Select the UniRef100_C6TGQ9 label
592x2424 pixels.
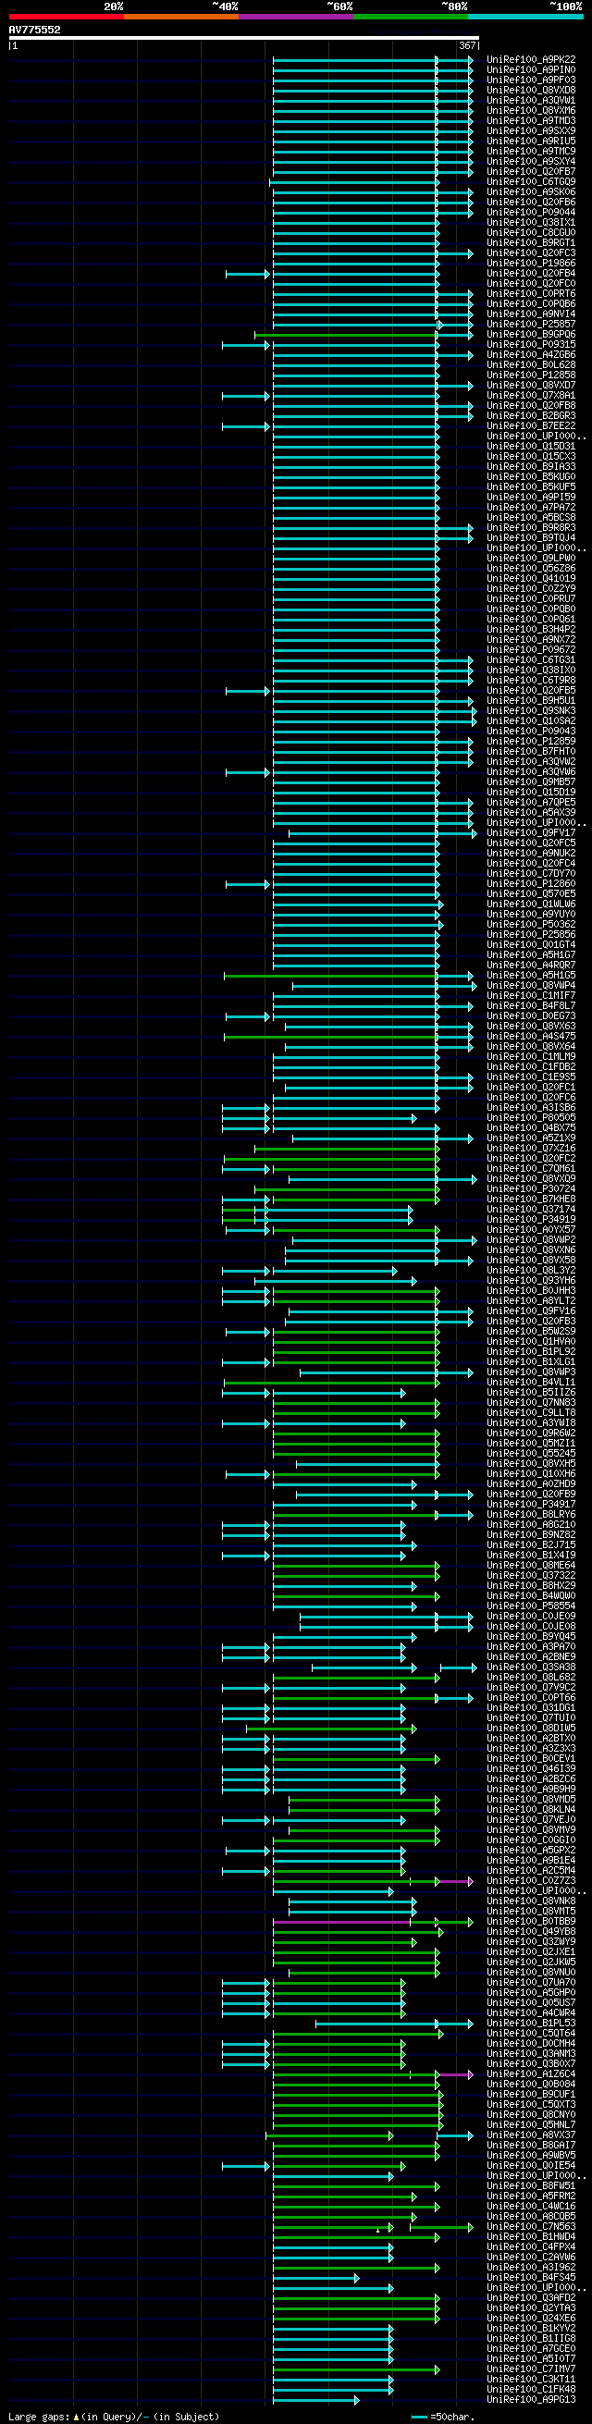coord(532,181)
